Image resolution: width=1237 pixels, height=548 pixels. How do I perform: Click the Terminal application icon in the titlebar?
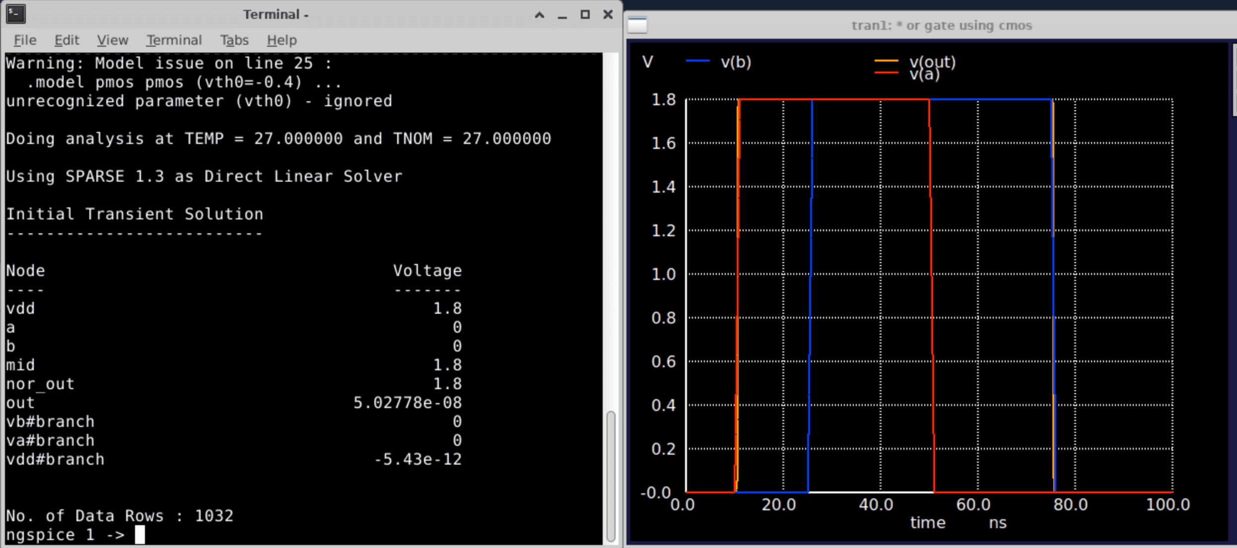15,14
